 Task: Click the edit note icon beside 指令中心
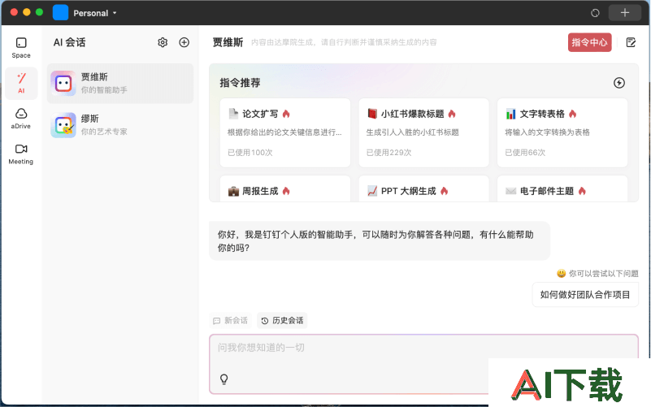[631, 42]
